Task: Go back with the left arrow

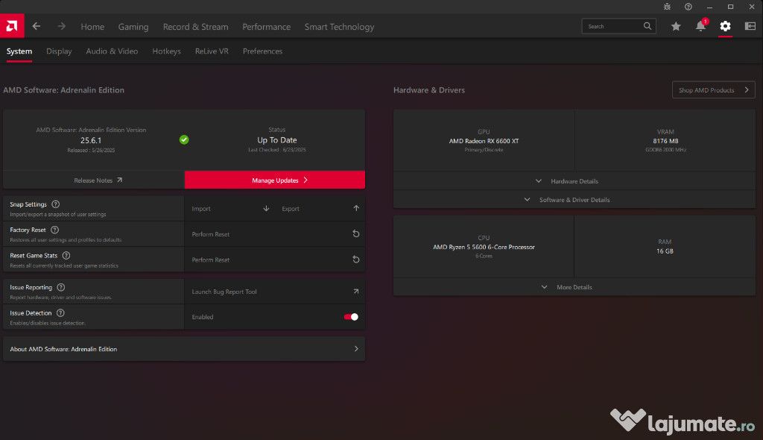Action: [x=37, y=26]
